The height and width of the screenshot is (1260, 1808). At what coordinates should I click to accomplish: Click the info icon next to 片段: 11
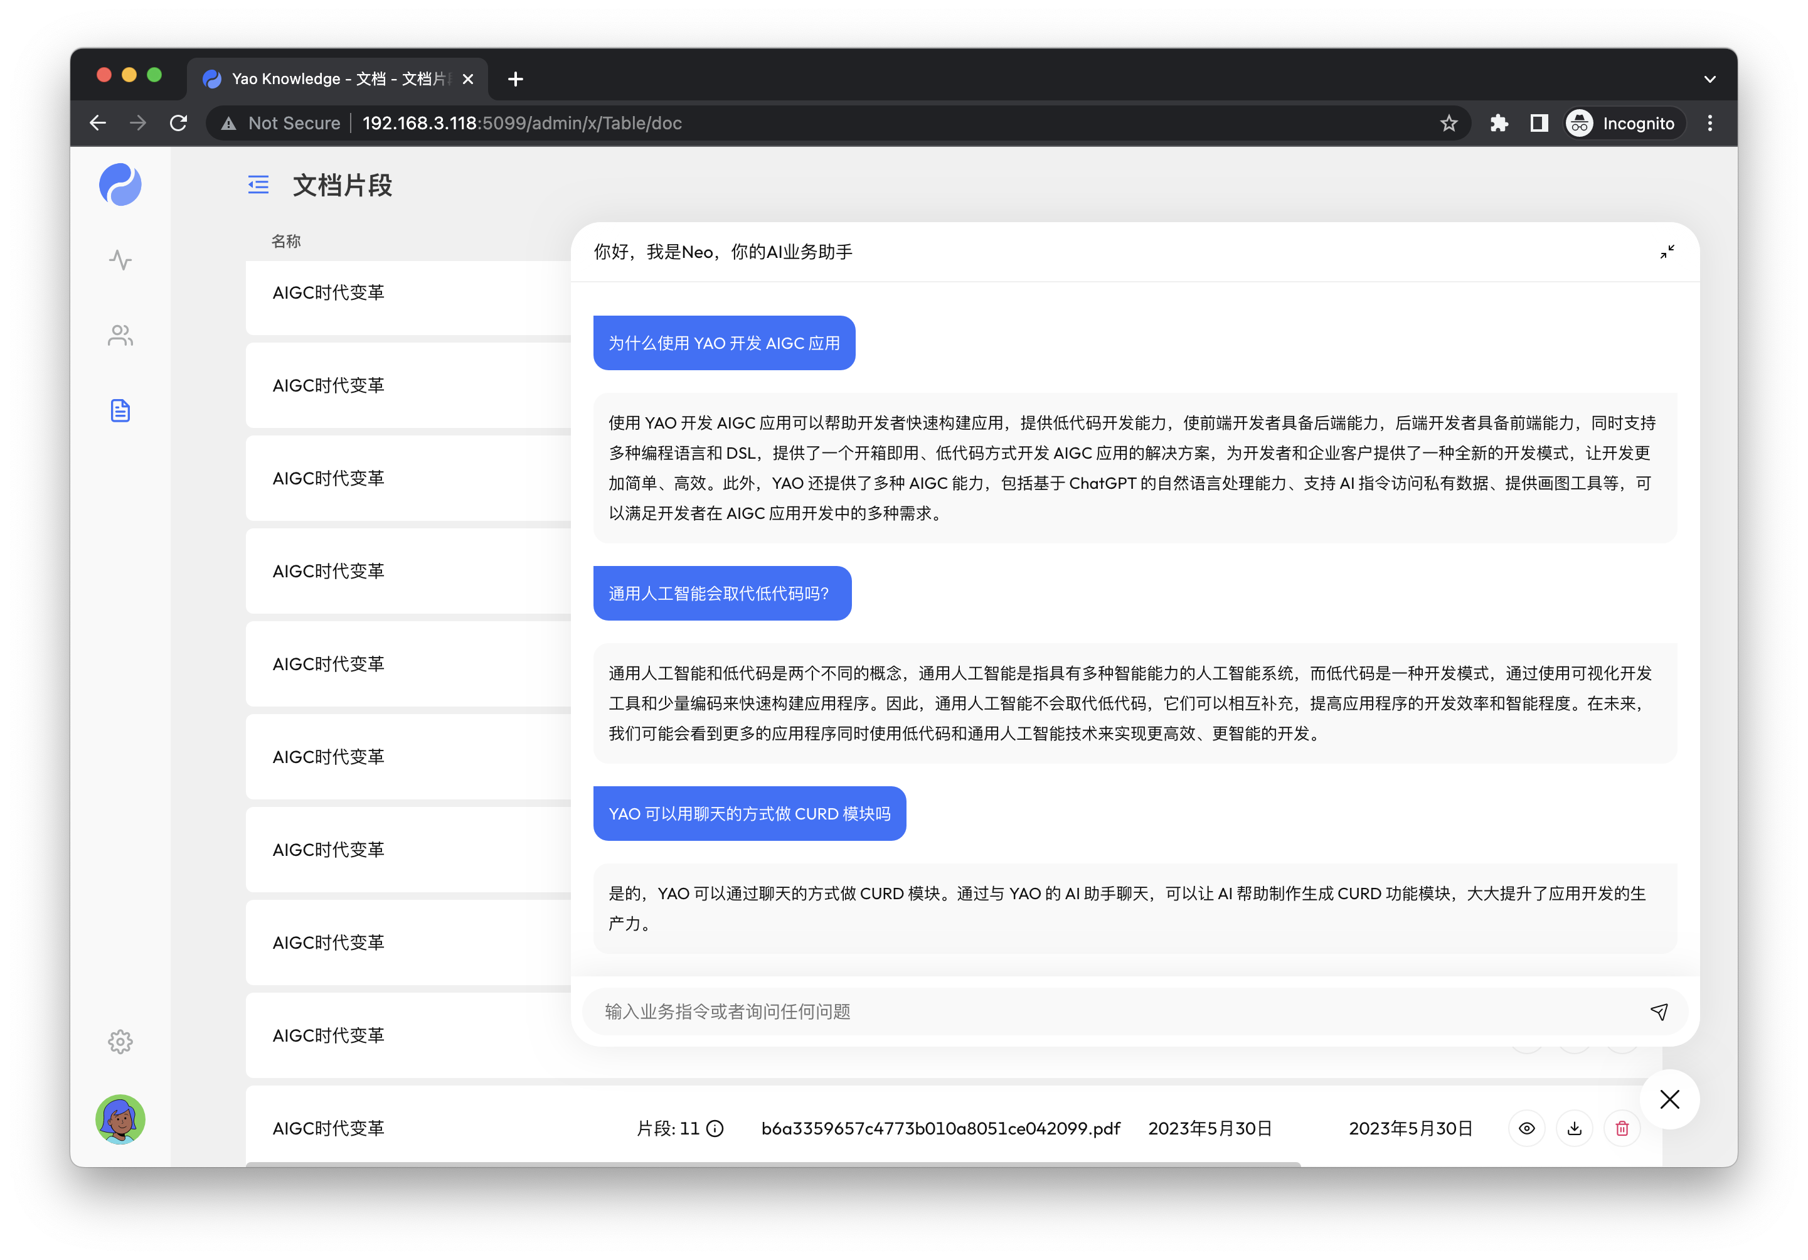[x=715, y=1128]
